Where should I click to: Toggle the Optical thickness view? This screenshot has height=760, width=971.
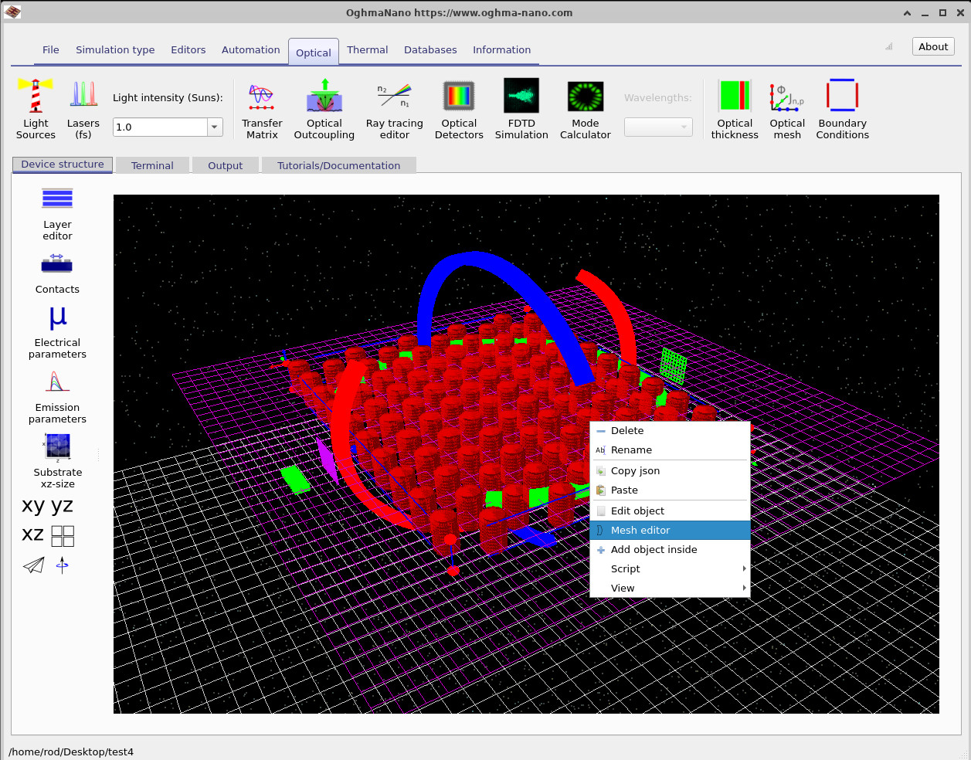735,109
